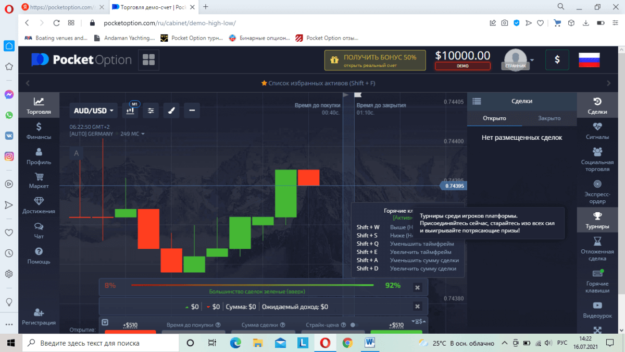Toggle the Страйк-цена switch
The image size is (625, 352).
[x=354, y=325]
